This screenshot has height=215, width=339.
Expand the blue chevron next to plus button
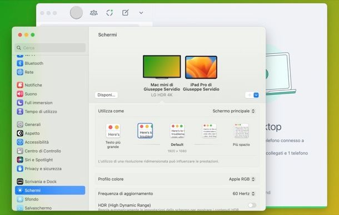tap(256, 95)
